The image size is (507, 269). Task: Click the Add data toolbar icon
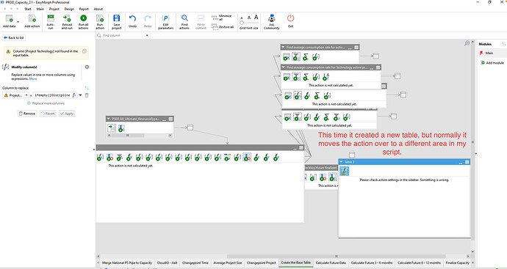point(9,19)
